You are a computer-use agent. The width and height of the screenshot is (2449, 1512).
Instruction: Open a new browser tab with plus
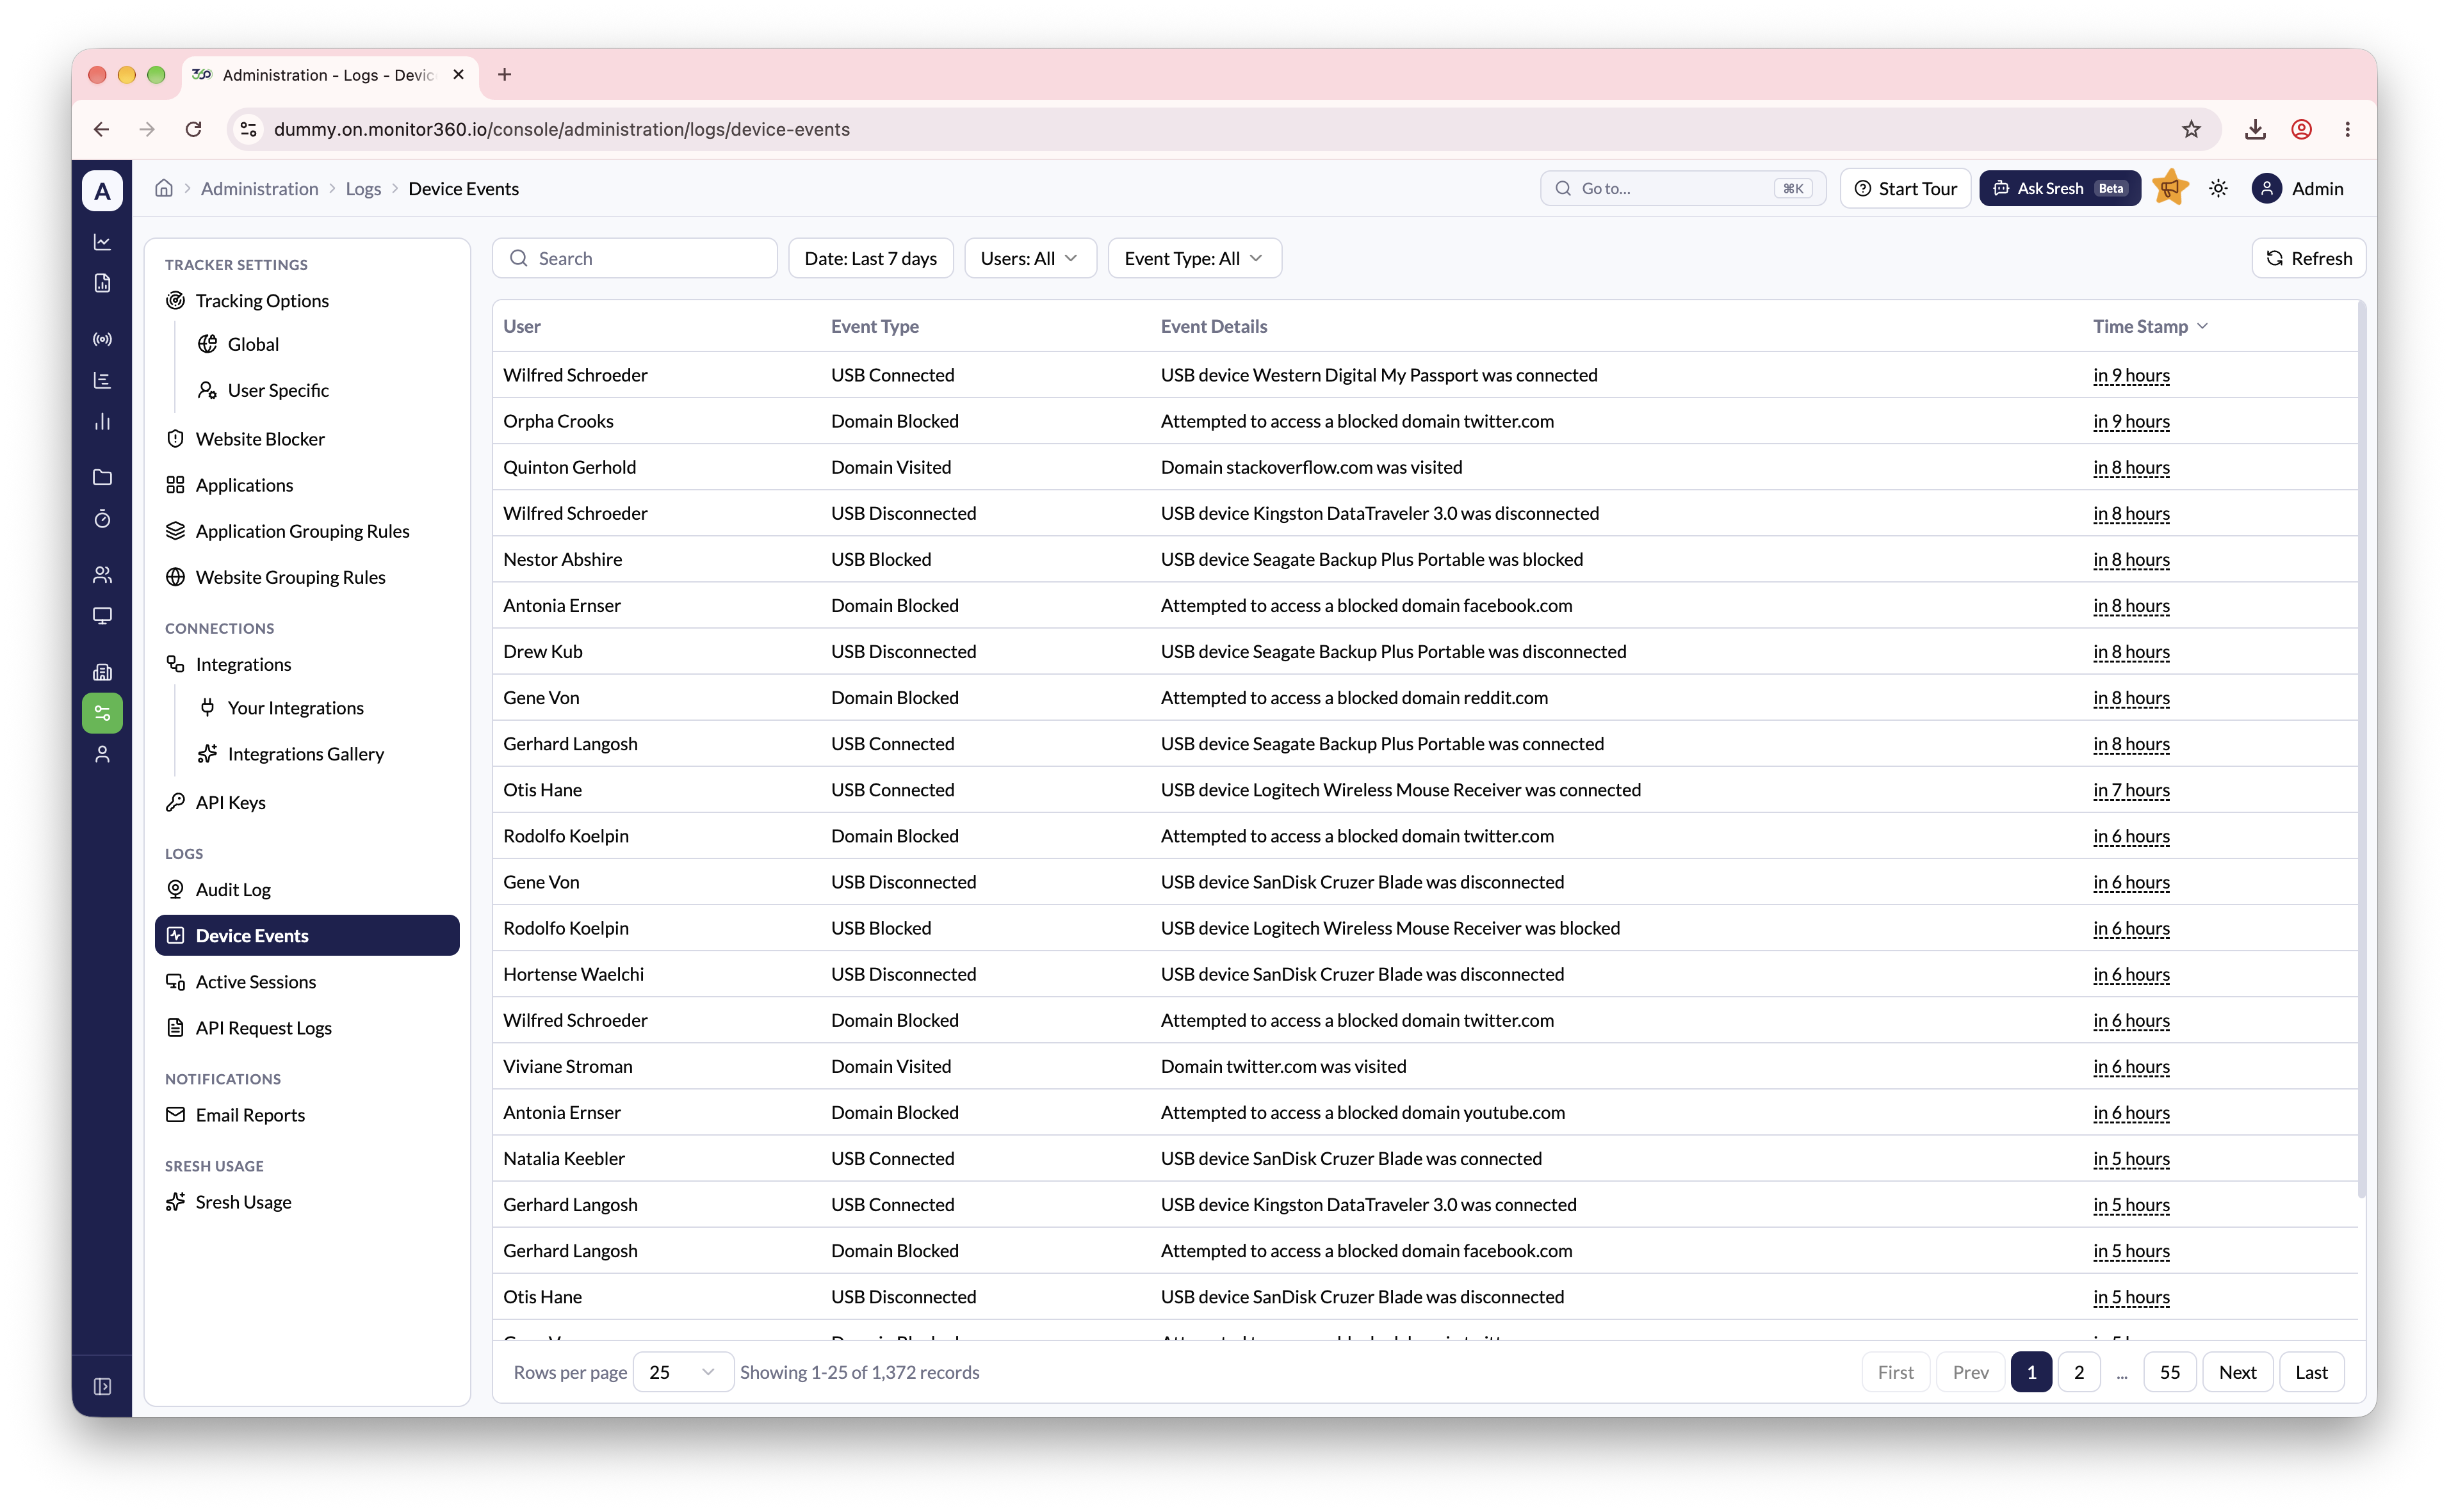coord(504,74)
